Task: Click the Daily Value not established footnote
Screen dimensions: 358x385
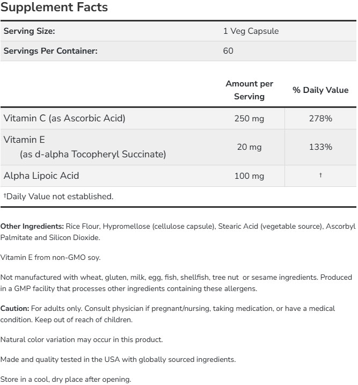Action: pyautogui.click(x=59, y=197)
